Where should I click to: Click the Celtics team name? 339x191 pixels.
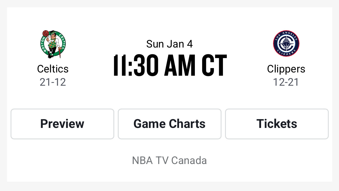click(x=53, y=69)
